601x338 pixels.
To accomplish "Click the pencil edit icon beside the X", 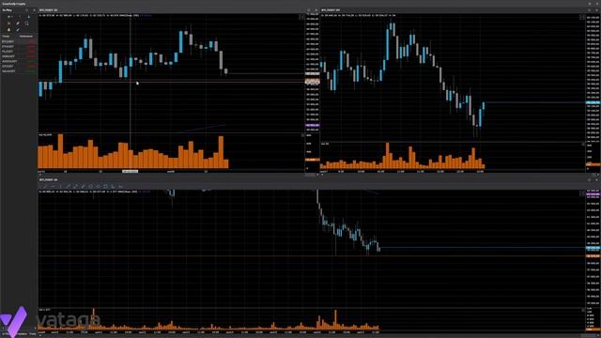I will pos(18,23).
